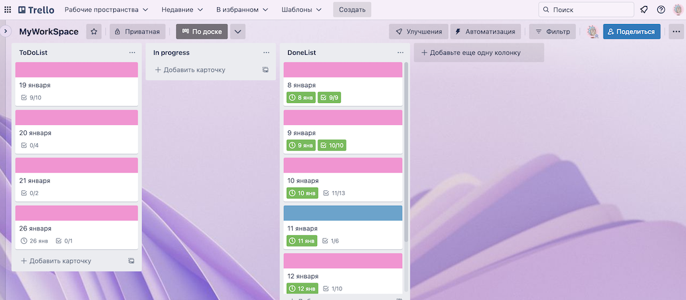Click the DoneList column title
The image size is (686, 300).
(x=301, y=53)
